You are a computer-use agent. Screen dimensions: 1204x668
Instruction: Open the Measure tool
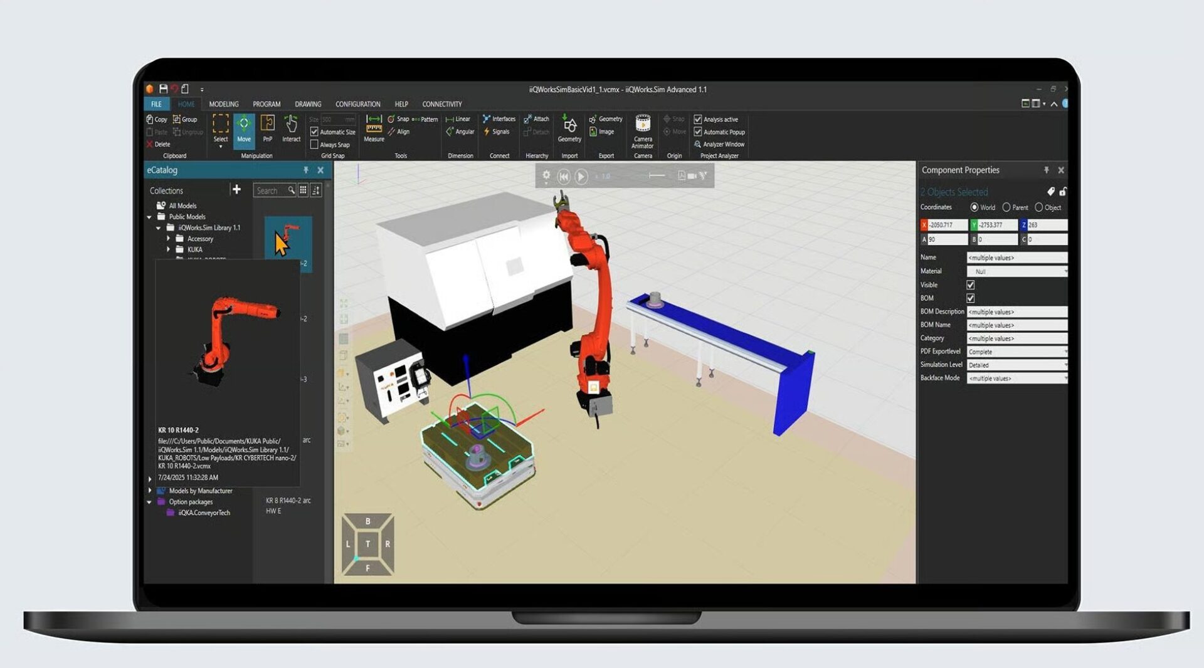[x=373, y=130]
